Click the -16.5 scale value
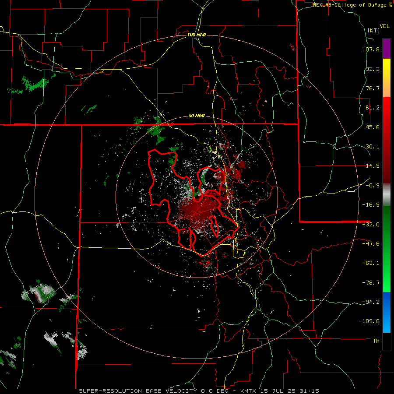This screenshot has width=394, height=394. pos(371,205)
